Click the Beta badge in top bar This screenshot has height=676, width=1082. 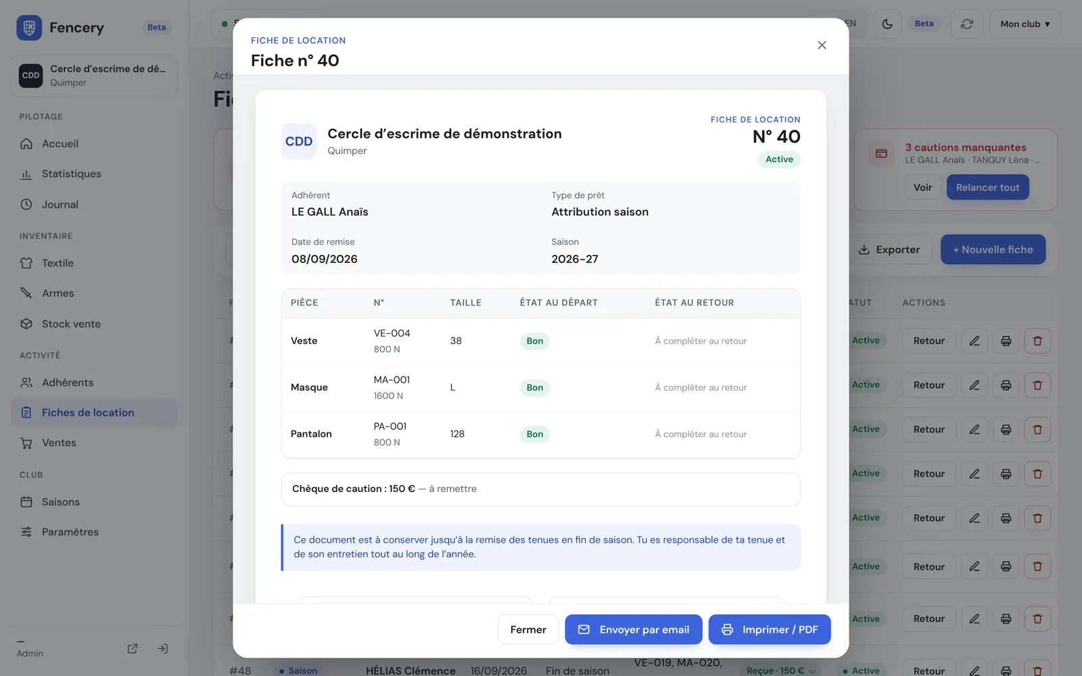(924, 24)
